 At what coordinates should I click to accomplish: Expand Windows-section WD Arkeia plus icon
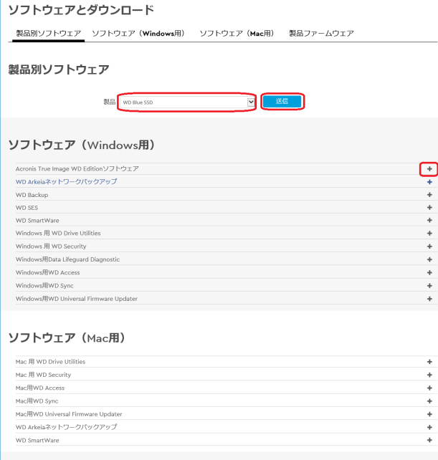click(x=429, y=182)
